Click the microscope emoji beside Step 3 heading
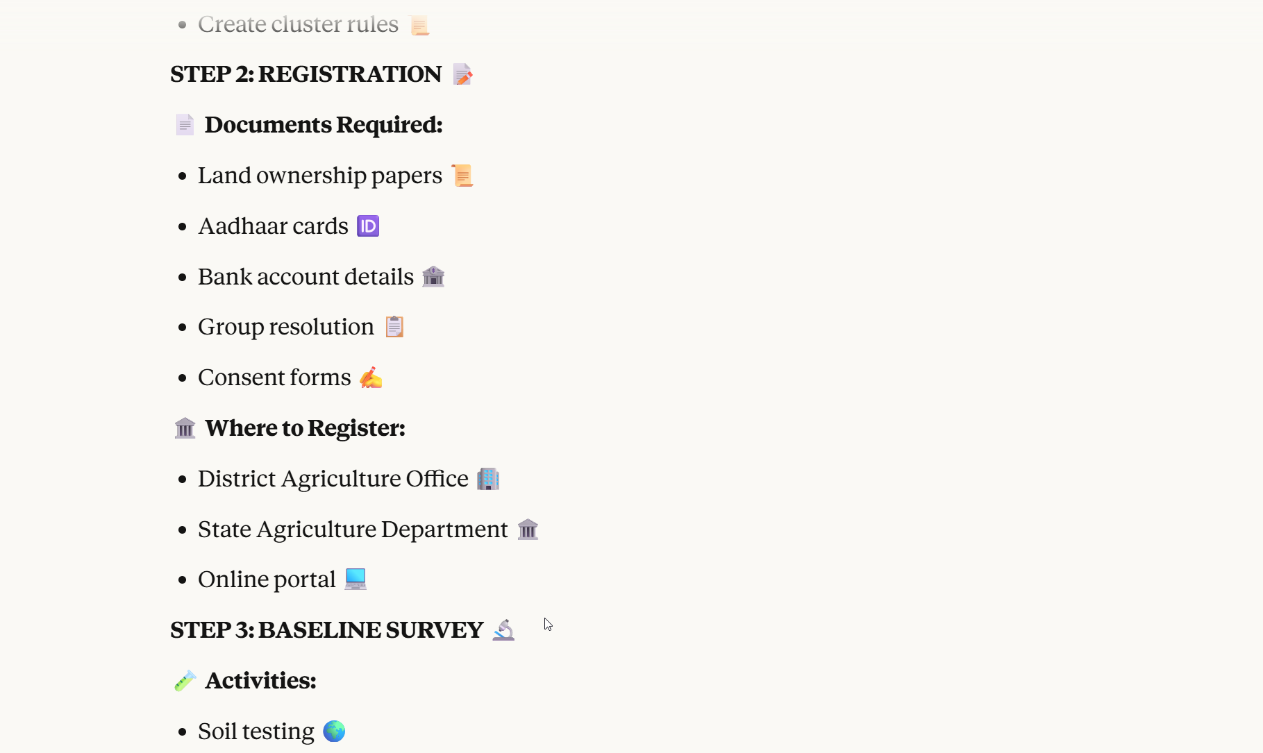The image size is (1263, 753). click(503, 629)
